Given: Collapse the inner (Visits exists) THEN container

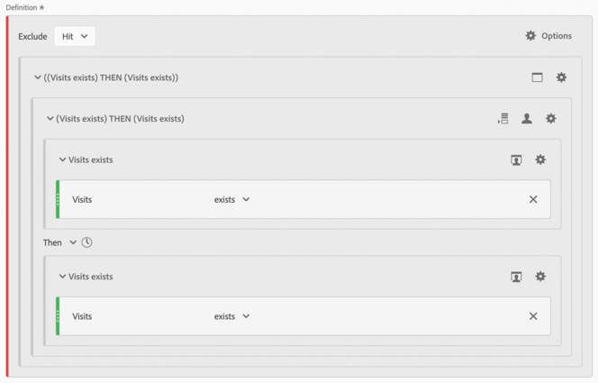Looking at the screenshot, I should pos(50,119).
